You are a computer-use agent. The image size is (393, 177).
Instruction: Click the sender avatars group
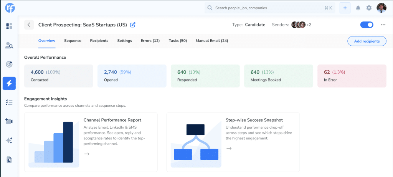coord(298,25)
